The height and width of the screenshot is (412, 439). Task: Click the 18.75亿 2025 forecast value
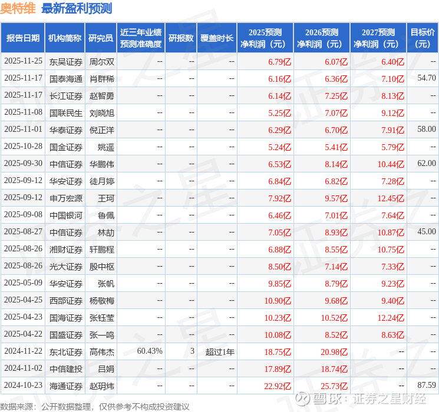[278, 352]
